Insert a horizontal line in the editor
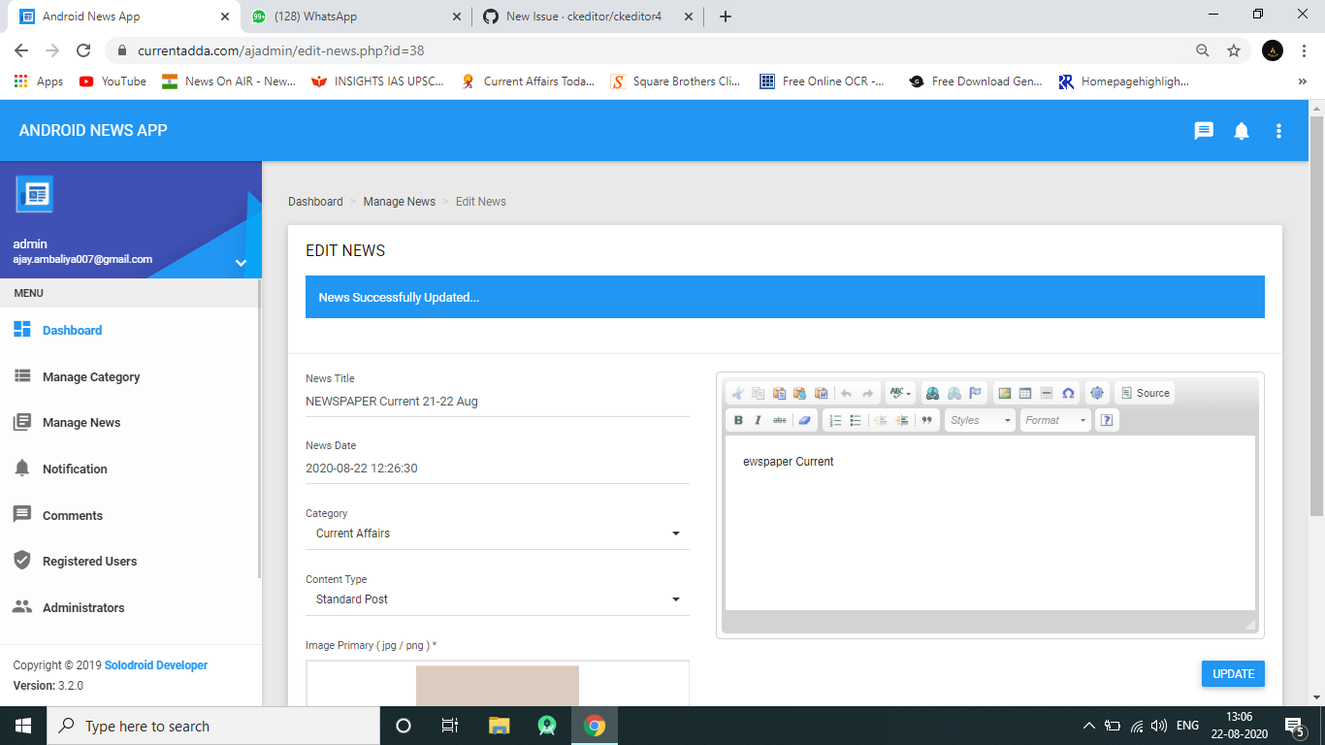Screen dimensions: 1325x745 click(1046, 393)
